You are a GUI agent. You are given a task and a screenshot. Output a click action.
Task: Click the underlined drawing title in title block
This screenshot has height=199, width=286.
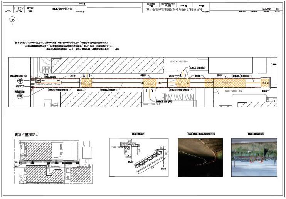(x=64, y=9)
